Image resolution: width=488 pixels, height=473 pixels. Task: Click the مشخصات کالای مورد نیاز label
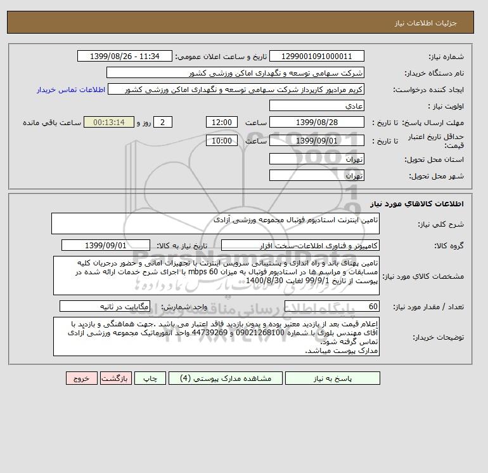(x=423, y=276)
